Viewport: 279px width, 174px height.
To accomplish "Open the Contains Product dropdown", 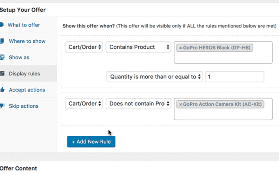I will tap(138, 47).
